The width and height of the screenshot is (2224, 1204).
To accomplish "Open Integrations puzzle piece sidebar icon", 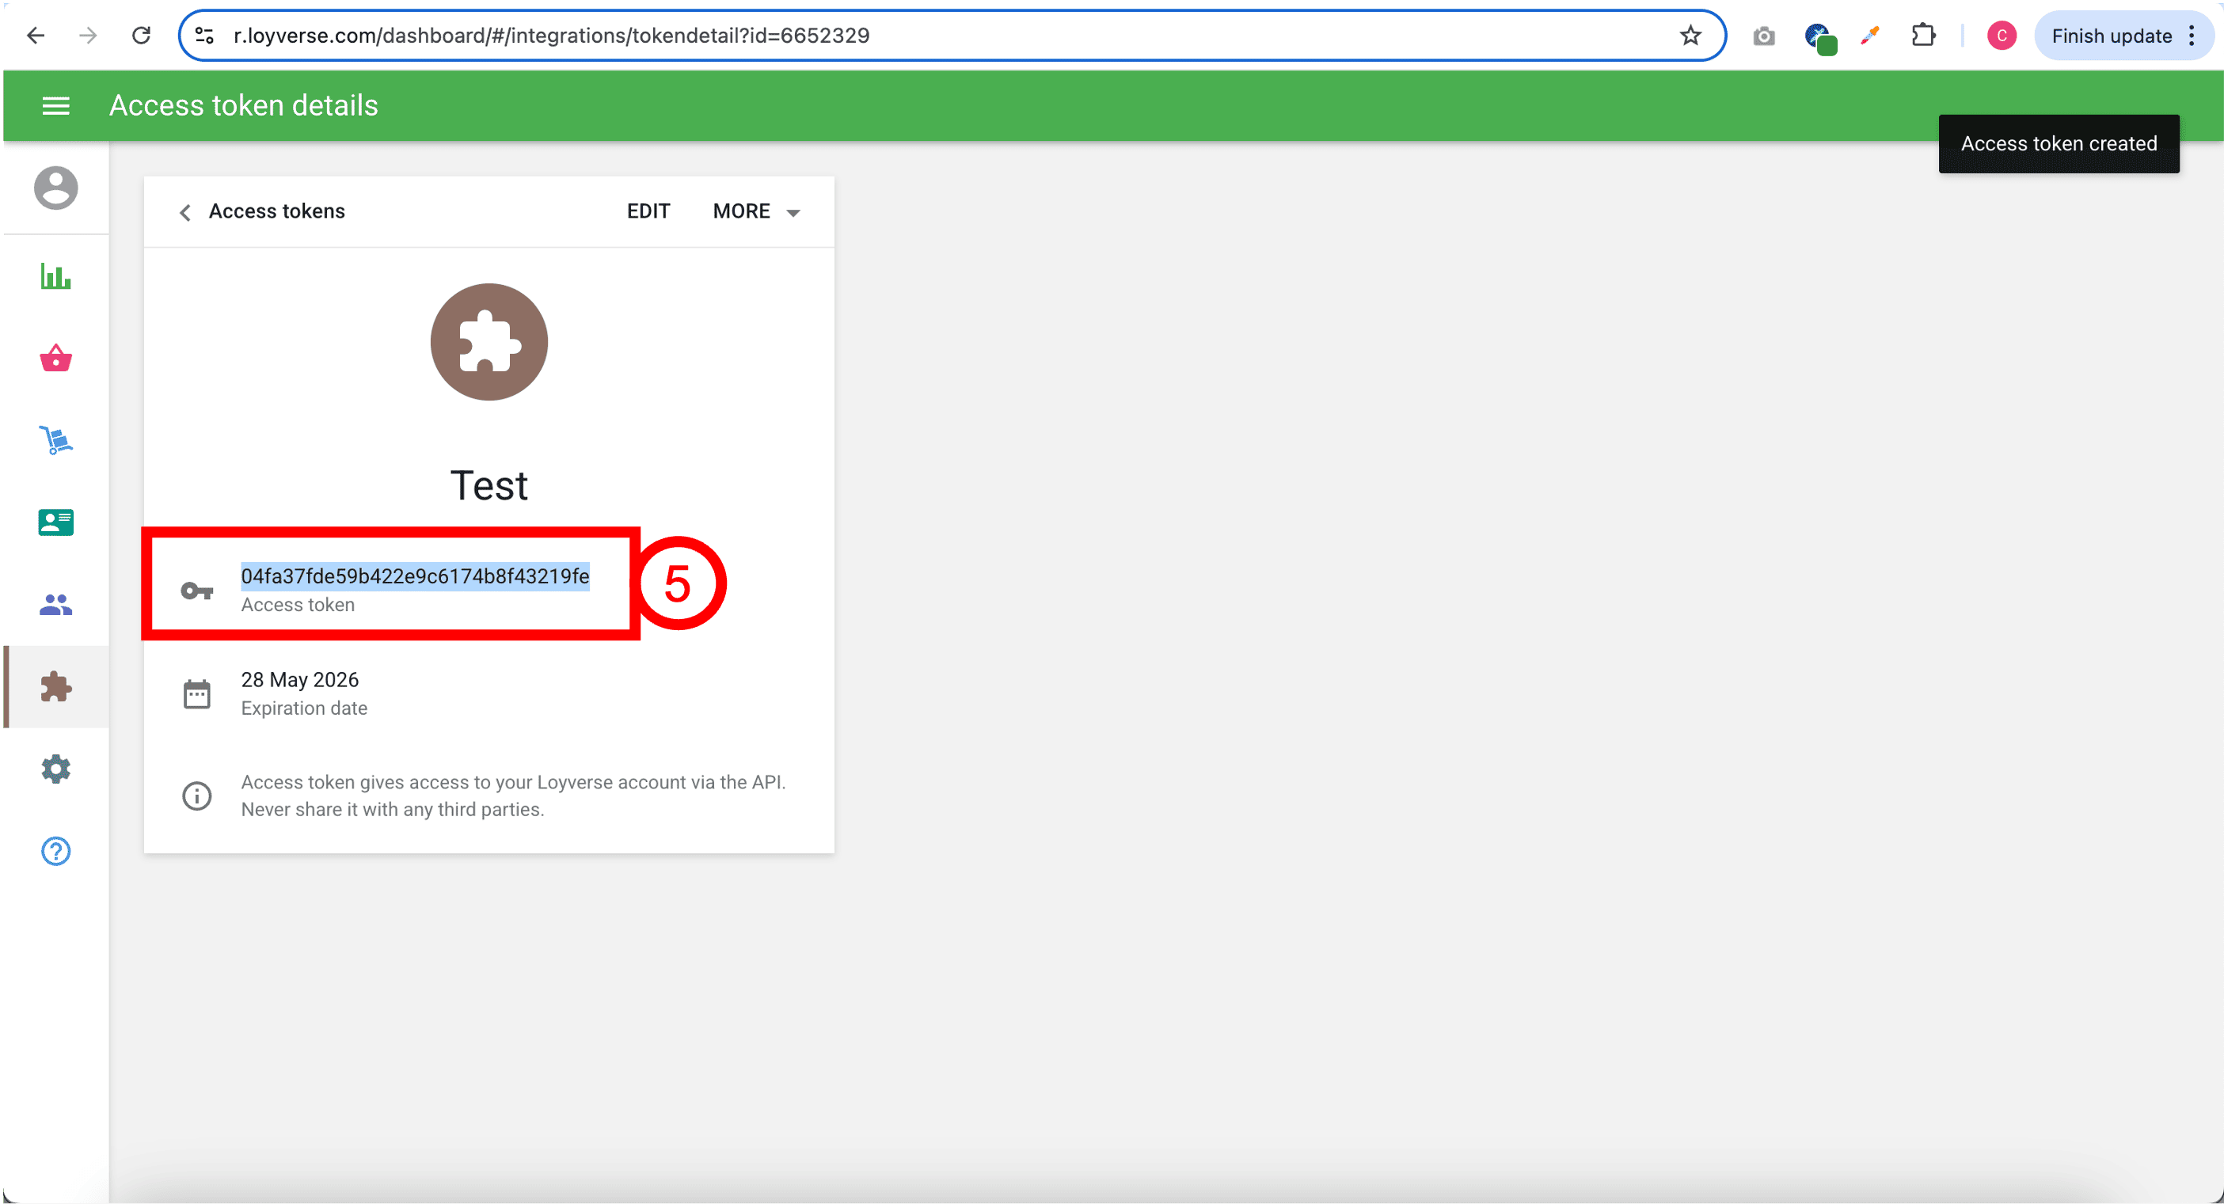I will 56,686.
